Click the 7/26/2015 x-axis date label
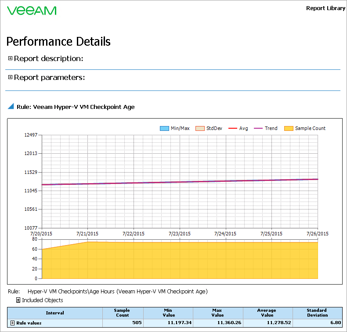The width and height of the screenshot is (347, 332). coord(317,234)
